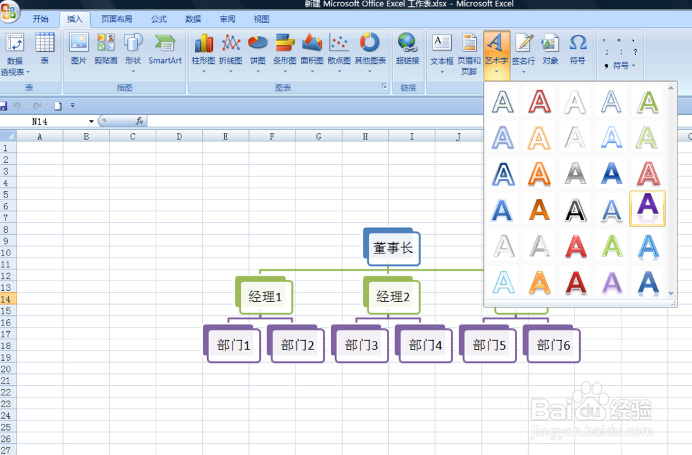
Task: Open the 数据透视表 dropdown arrow
Action: click(x=28, y=72)
